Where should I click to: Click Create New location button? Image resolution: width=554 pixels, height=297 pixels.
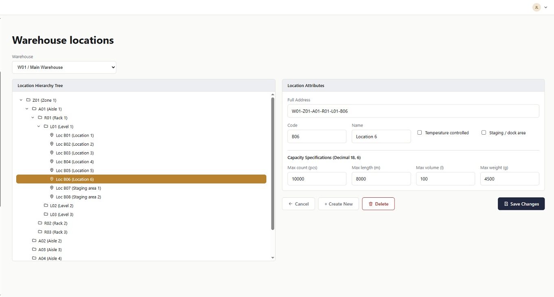(x=339, y=204)
